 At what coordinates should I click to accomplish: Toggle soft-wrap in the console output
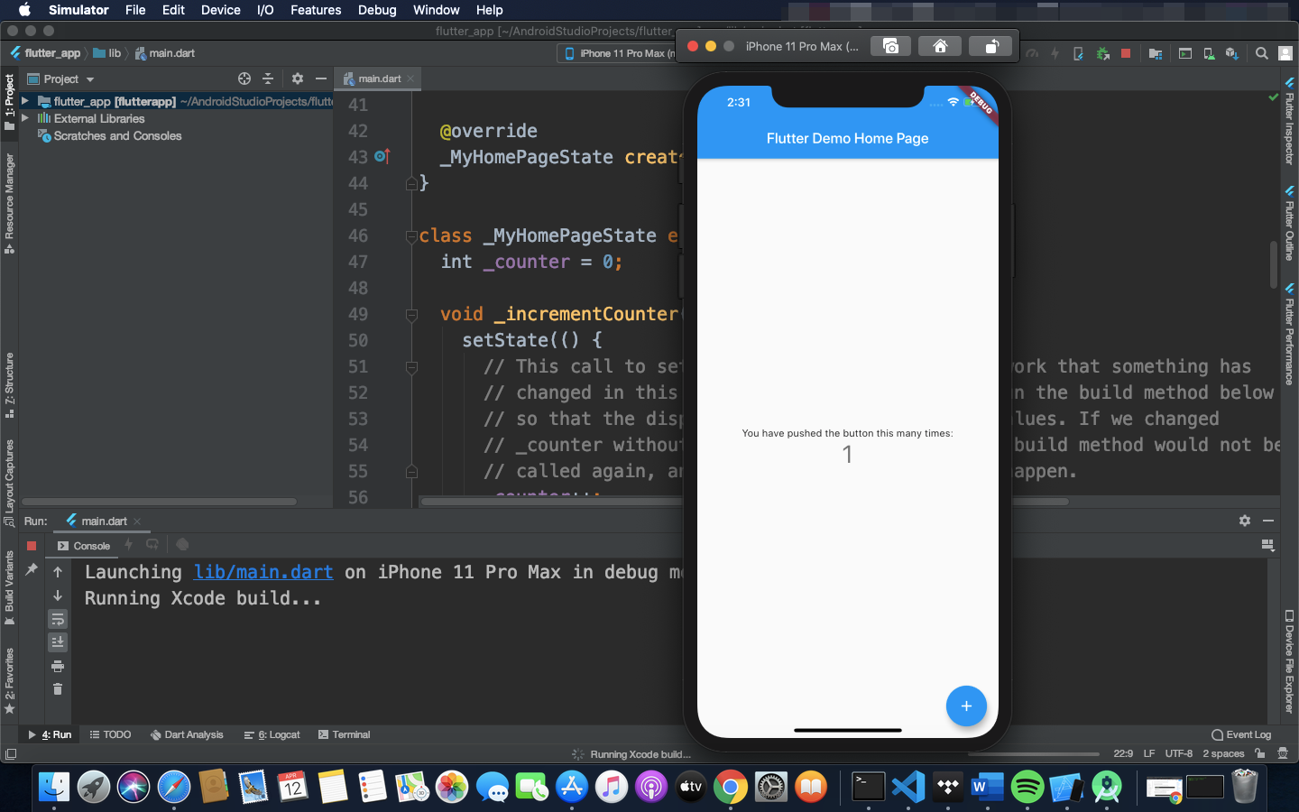58,620
